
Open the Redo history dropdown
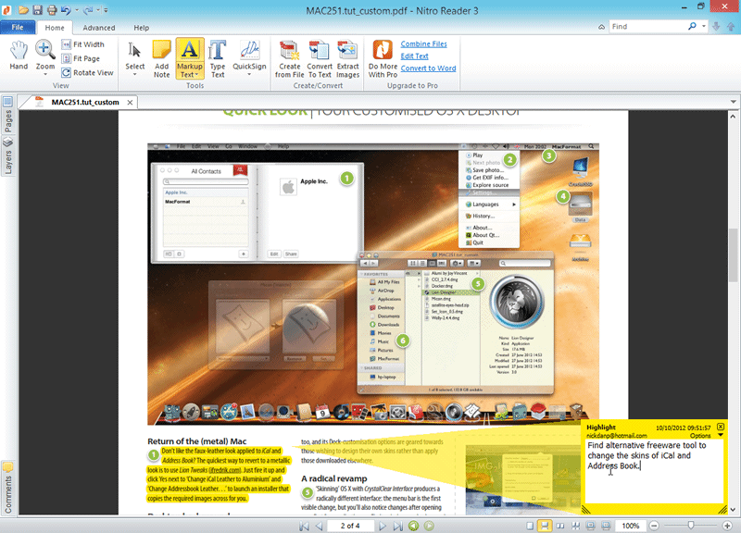(x=98, y=9)
